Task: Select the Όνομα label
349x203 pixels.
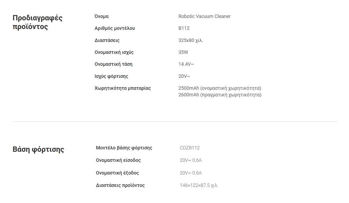Action: (x=102, y=16)
